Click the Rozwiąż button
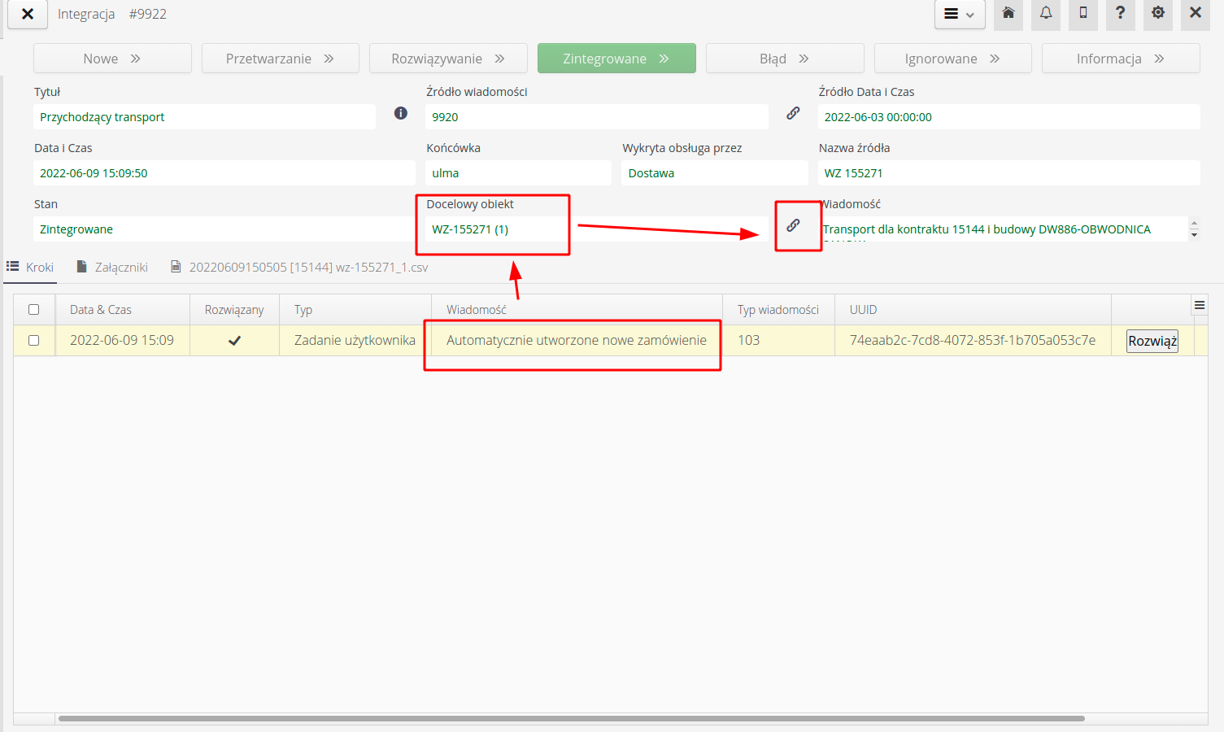Viewport: 1224px width, 732px height. tap(1152, 341)
